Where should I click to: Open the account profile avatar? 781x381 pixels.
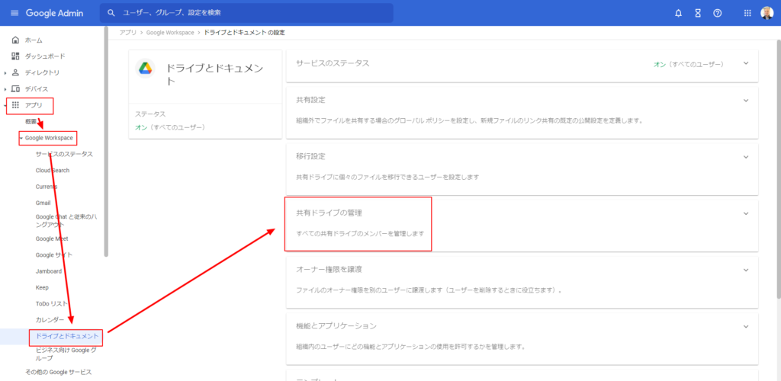pyautogui.click(x=767, y=14)
